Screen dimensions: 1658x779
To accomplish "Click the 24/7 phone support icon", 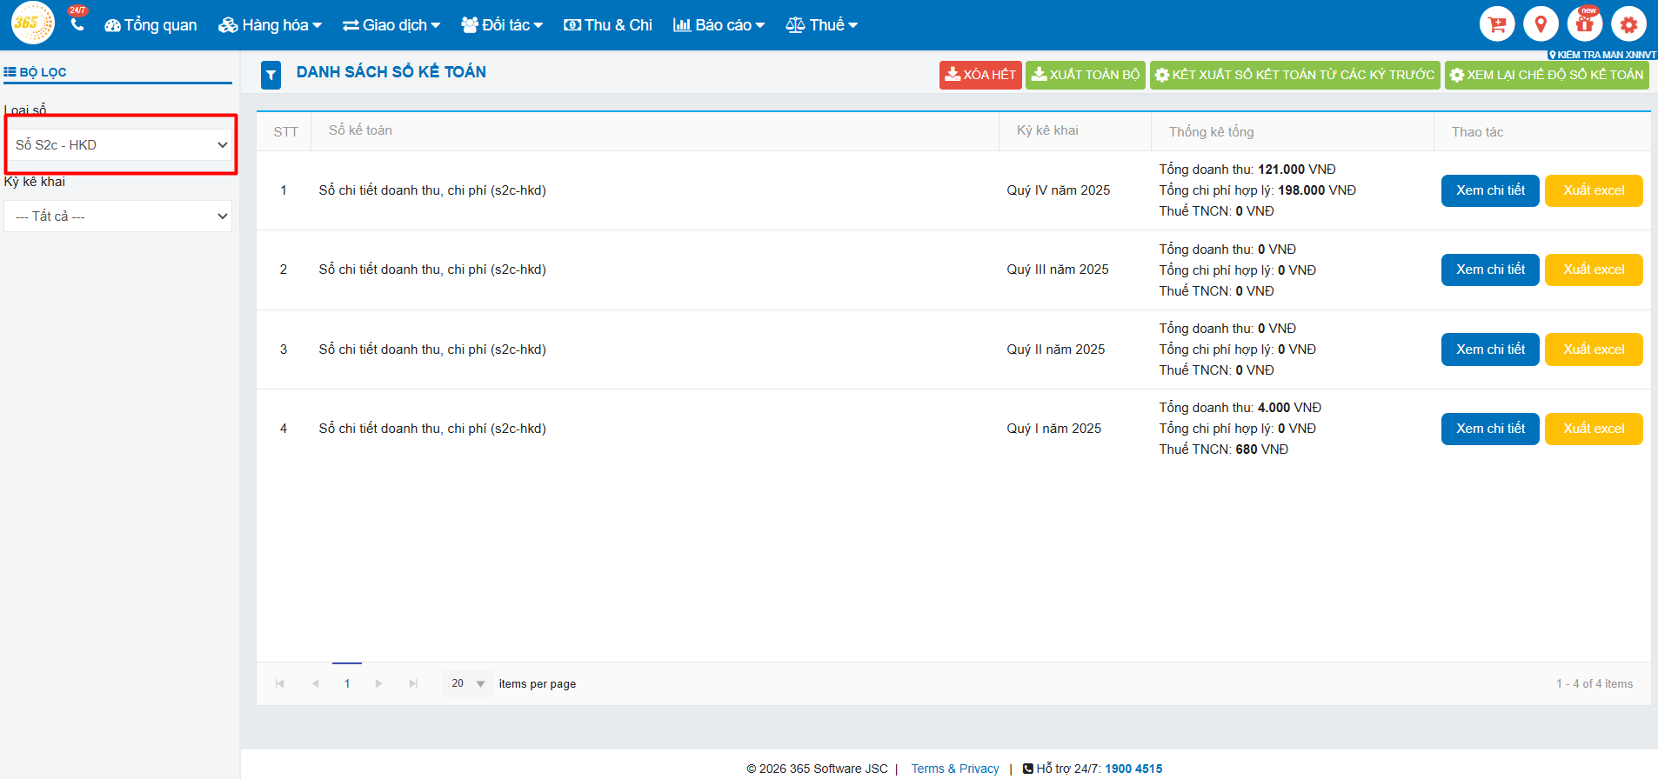I will (77, 23).
